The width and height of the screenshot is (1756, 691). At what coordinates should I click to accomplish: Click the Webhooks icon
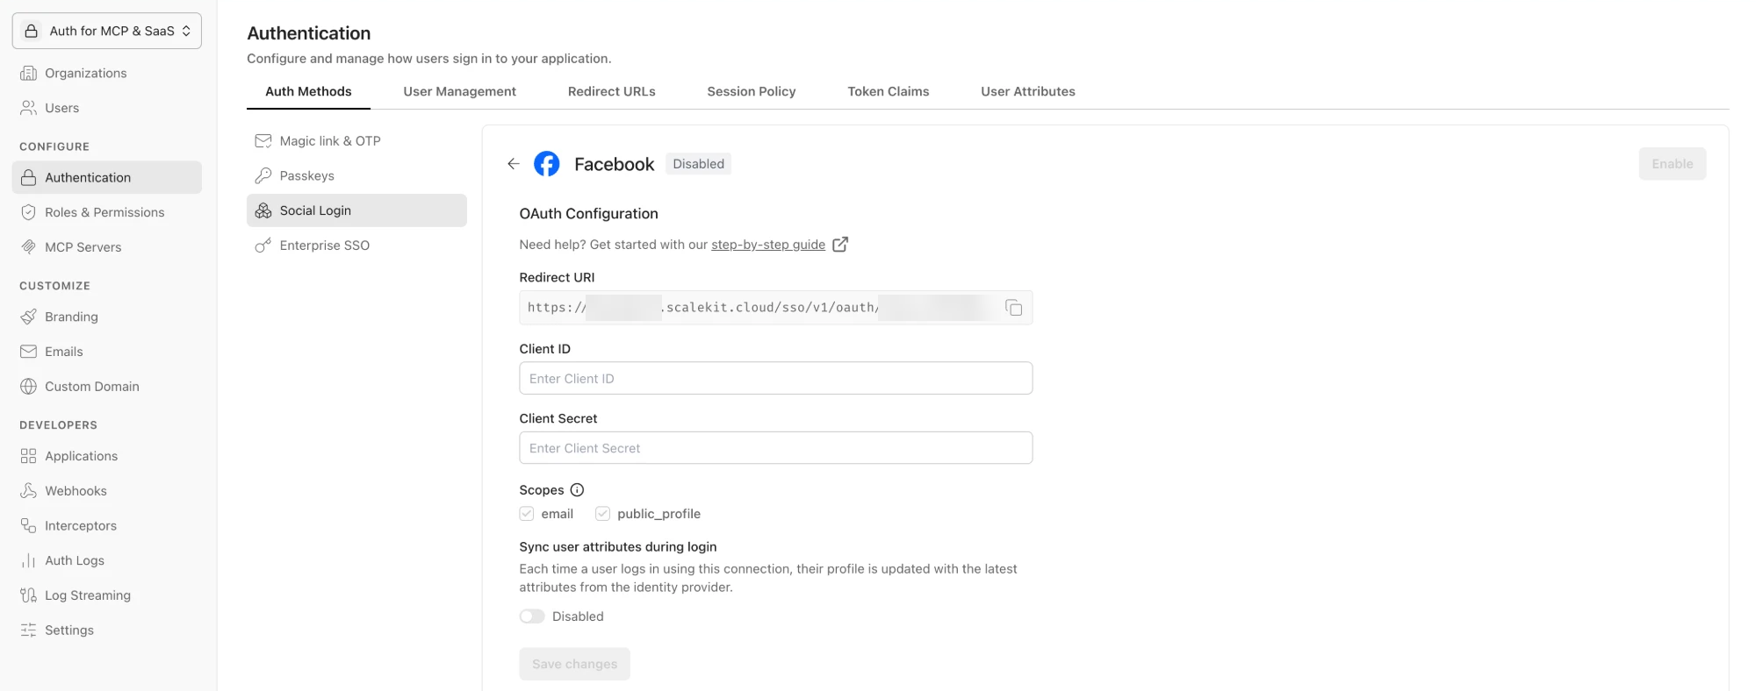[29, 491]
